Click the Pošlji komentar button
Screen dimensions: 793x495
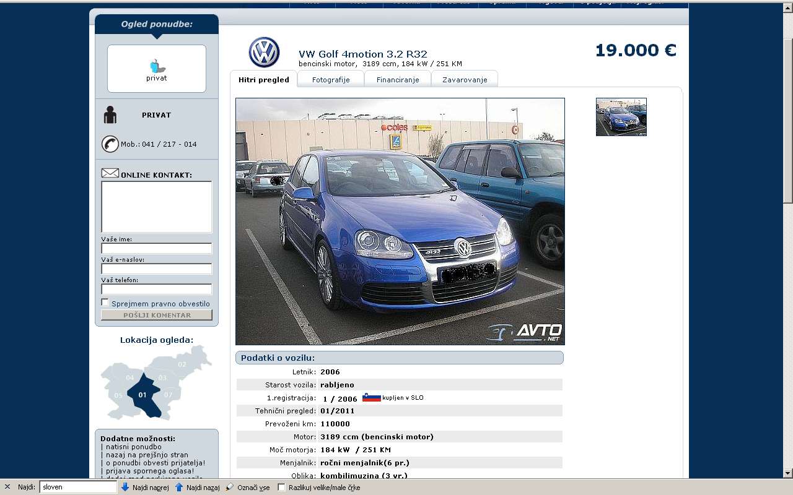click(x=157, y=315)
